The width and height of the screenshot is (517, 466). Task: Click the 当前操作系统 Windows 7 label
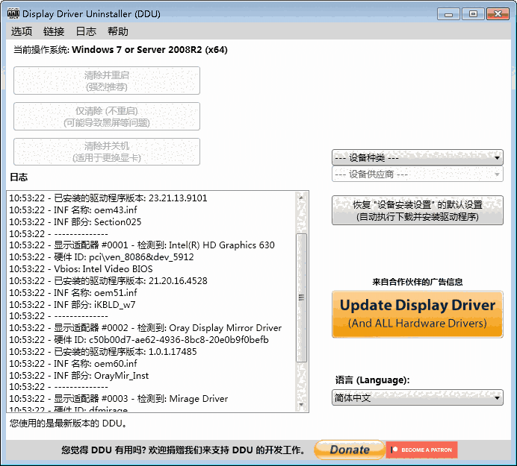click(120, 50)
